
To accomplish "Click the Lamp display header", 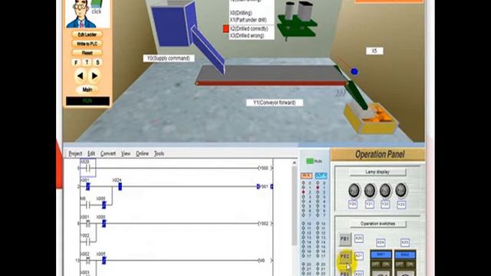I will pyautogui.click(x=377, y=172).
